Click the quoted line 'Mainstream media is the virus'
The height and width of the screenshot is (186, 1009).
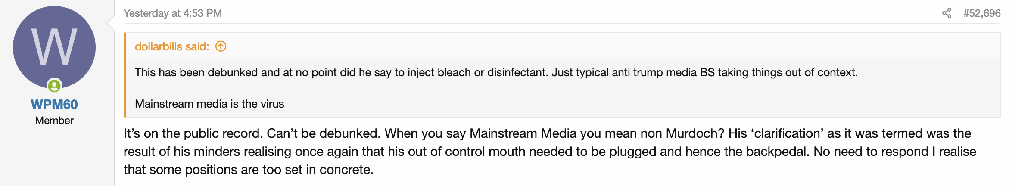(209, 104)
